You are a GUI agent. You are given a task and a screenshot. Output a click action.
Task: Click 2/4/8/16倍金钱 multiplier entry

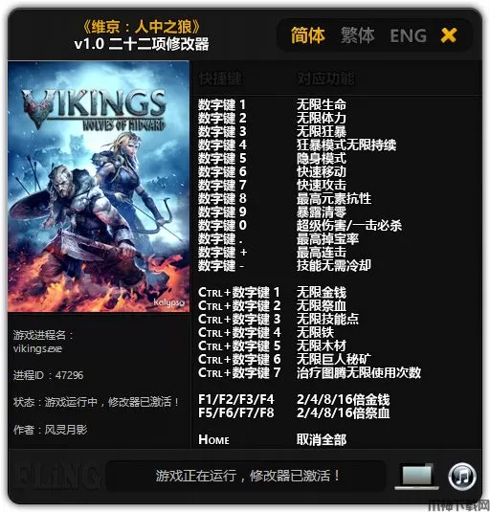click(x=344, y=399)
